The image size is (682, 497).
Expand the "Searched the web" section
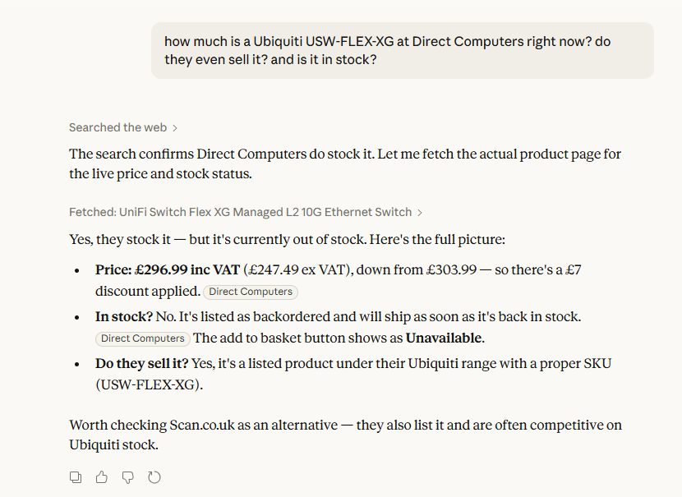click(118, 127)
